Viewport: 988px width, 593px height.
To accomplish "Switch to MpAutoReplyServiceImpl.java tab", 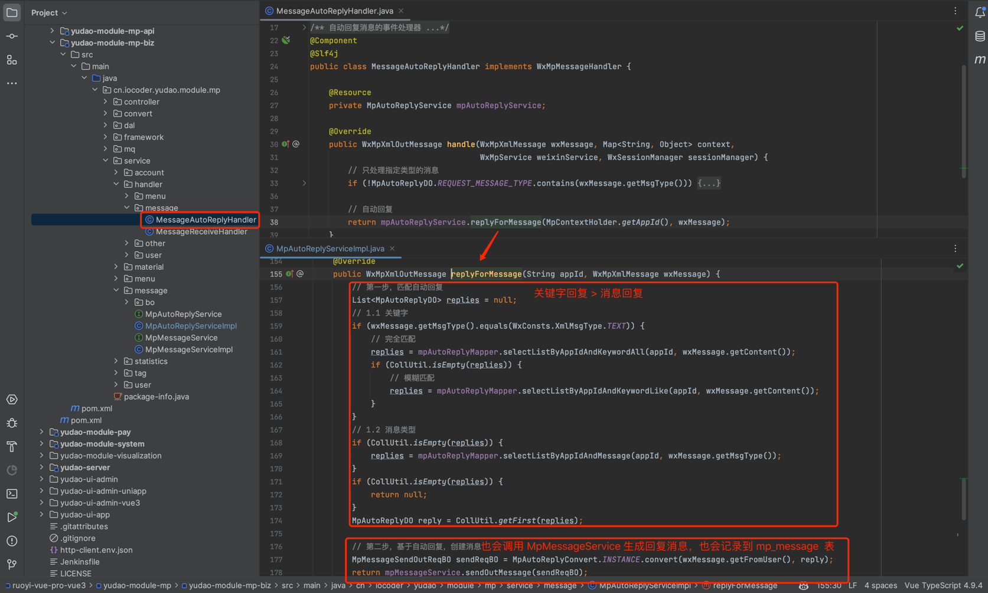I will point(330,248).
